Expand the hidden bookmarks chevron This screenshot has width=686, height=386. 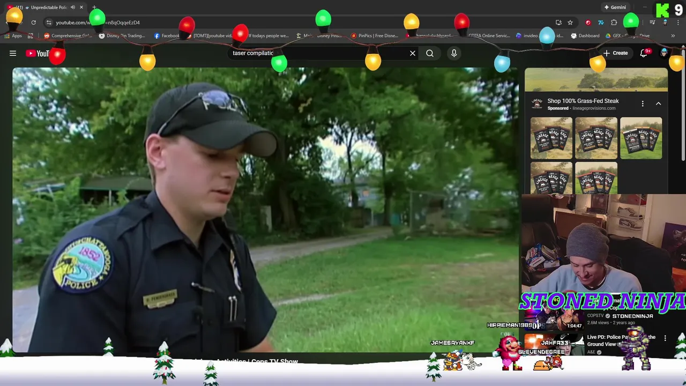point(673,36)
